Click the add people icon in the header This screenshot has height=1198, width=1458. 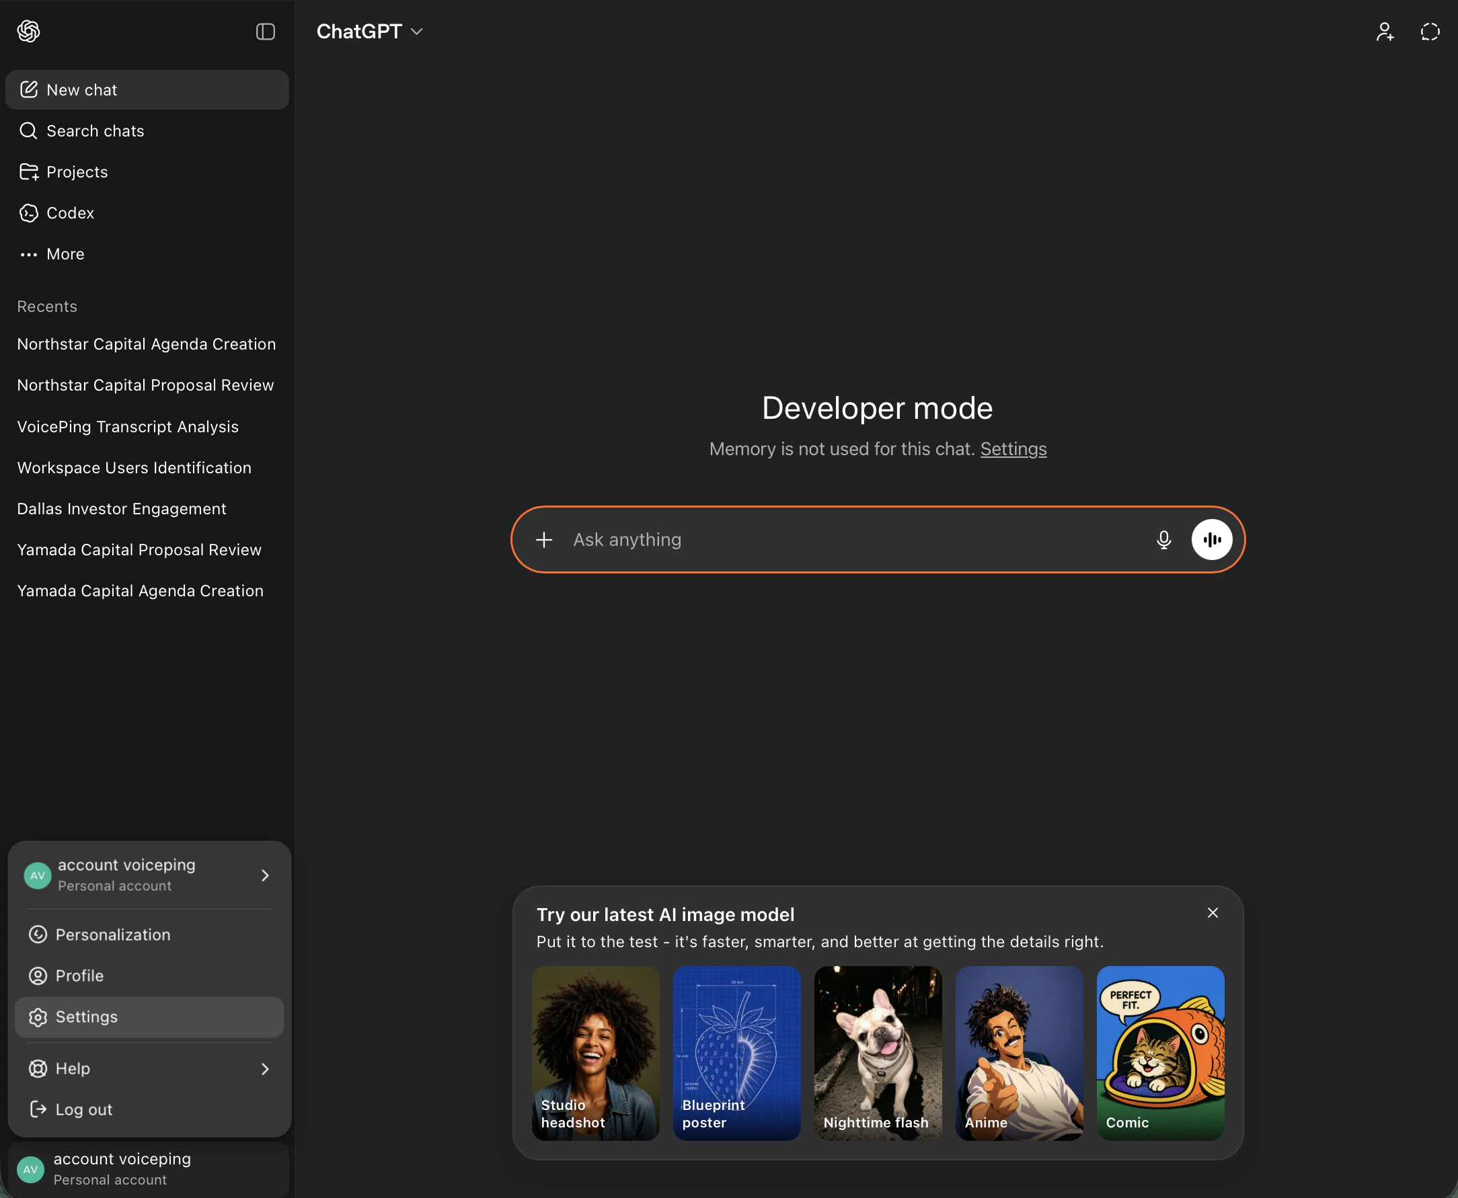click(1384, 31)
